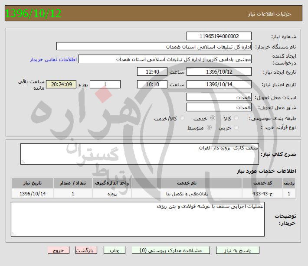Select the کالا radio button
Image resolution: width=308 pixels, height=266 pixels.
[236, 118]
